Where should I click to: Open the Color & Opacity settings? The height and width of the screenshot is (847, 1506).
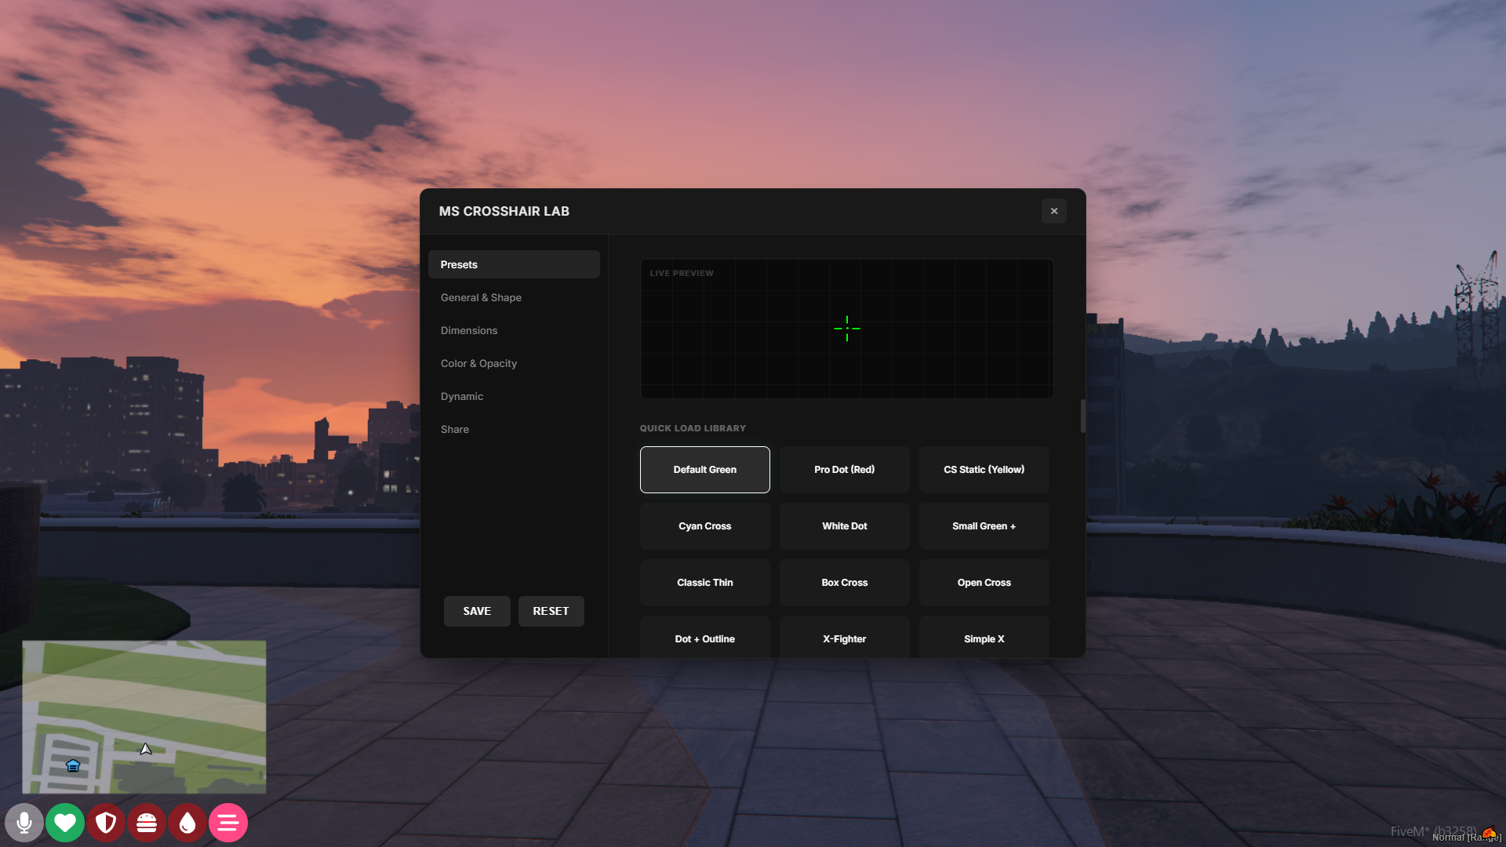pos(478,363)
